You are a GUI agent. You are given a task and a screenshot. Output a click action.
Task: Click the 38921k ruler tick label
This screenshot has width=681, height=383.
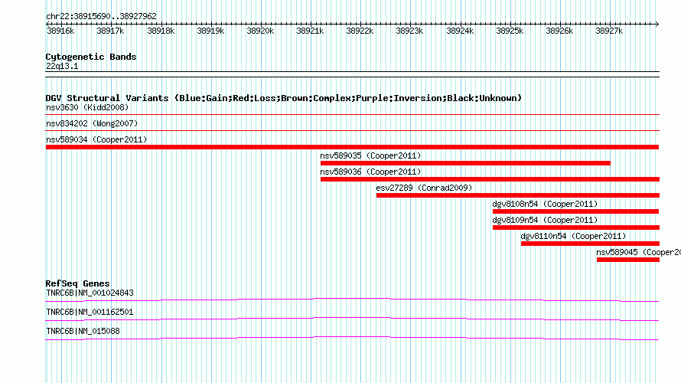tap(310, 31)
